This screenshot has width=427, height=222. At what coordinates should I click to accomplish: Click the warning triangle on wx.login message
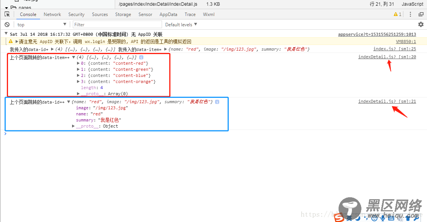coord(11,42)
